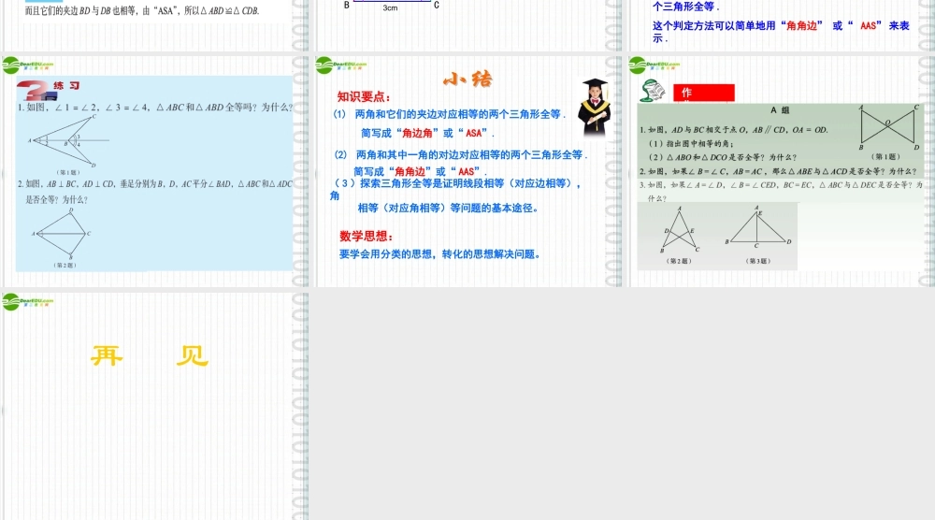Open the 练习 exercise slide thumbnail

[x=155, y=172]
